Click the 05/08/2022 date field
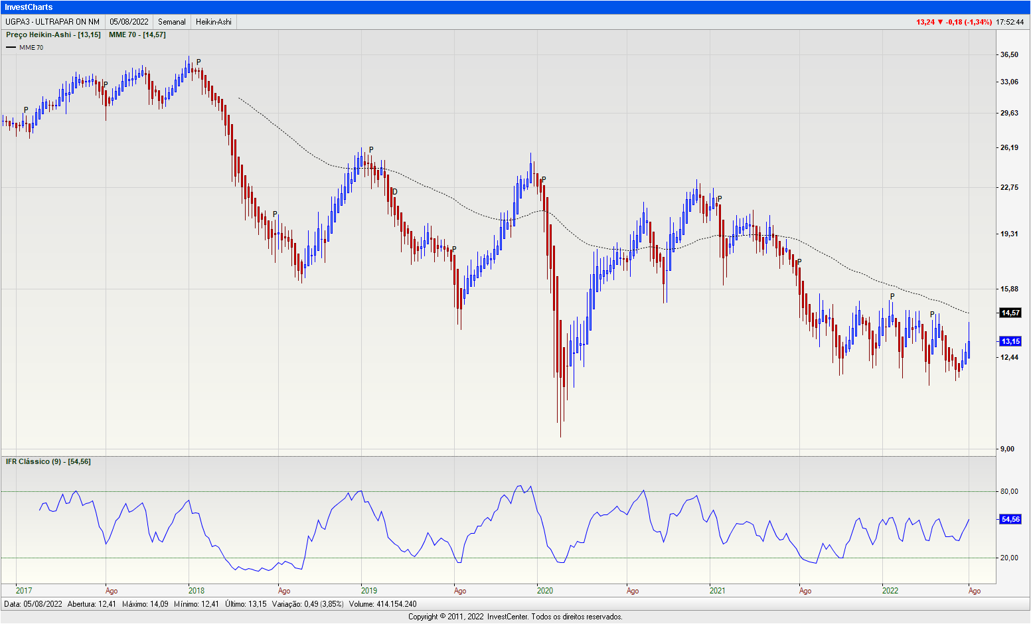The height and width of the screenshot is (624, 1031). click(129, 22)
